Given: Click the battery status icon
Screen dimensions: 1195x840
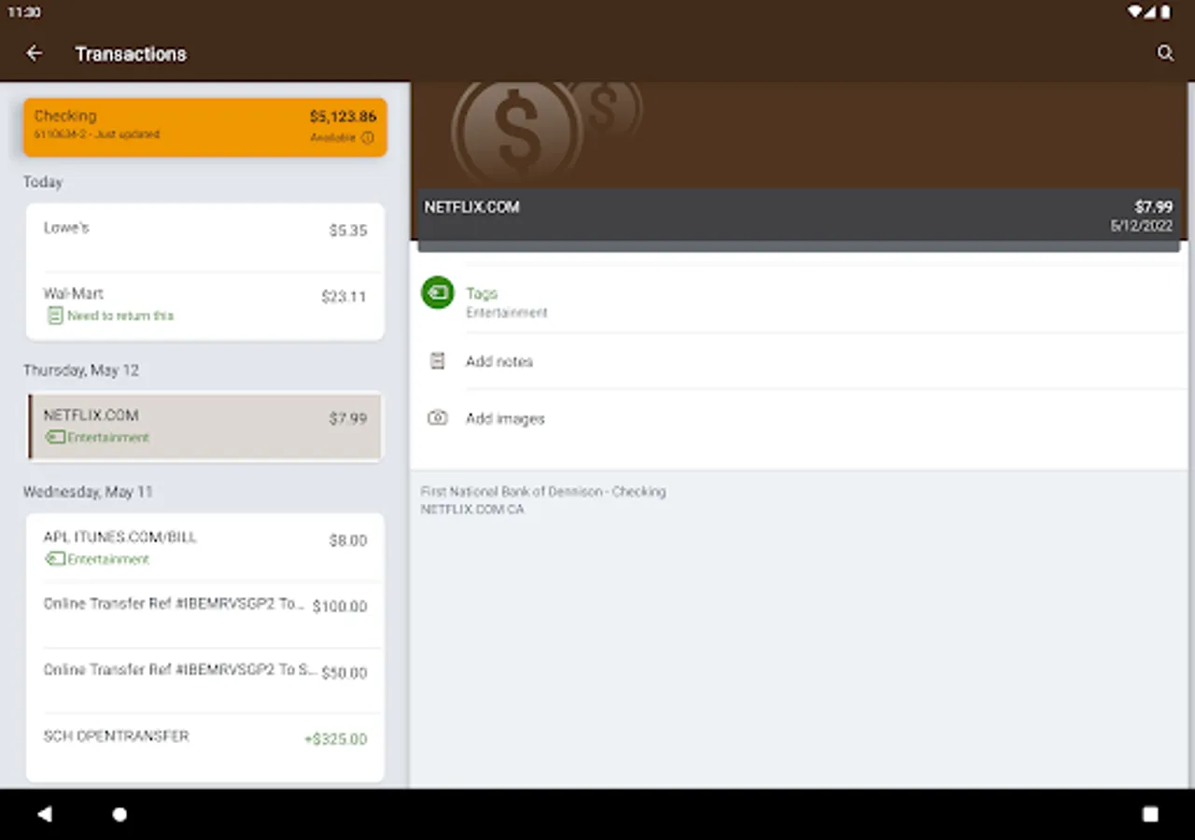Looking at the screenshot, I should pos(1166,12).
